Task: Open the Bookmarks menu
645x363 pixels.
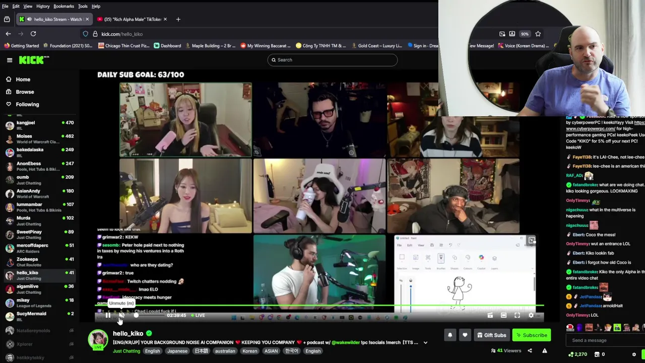Action: point(63,6)
